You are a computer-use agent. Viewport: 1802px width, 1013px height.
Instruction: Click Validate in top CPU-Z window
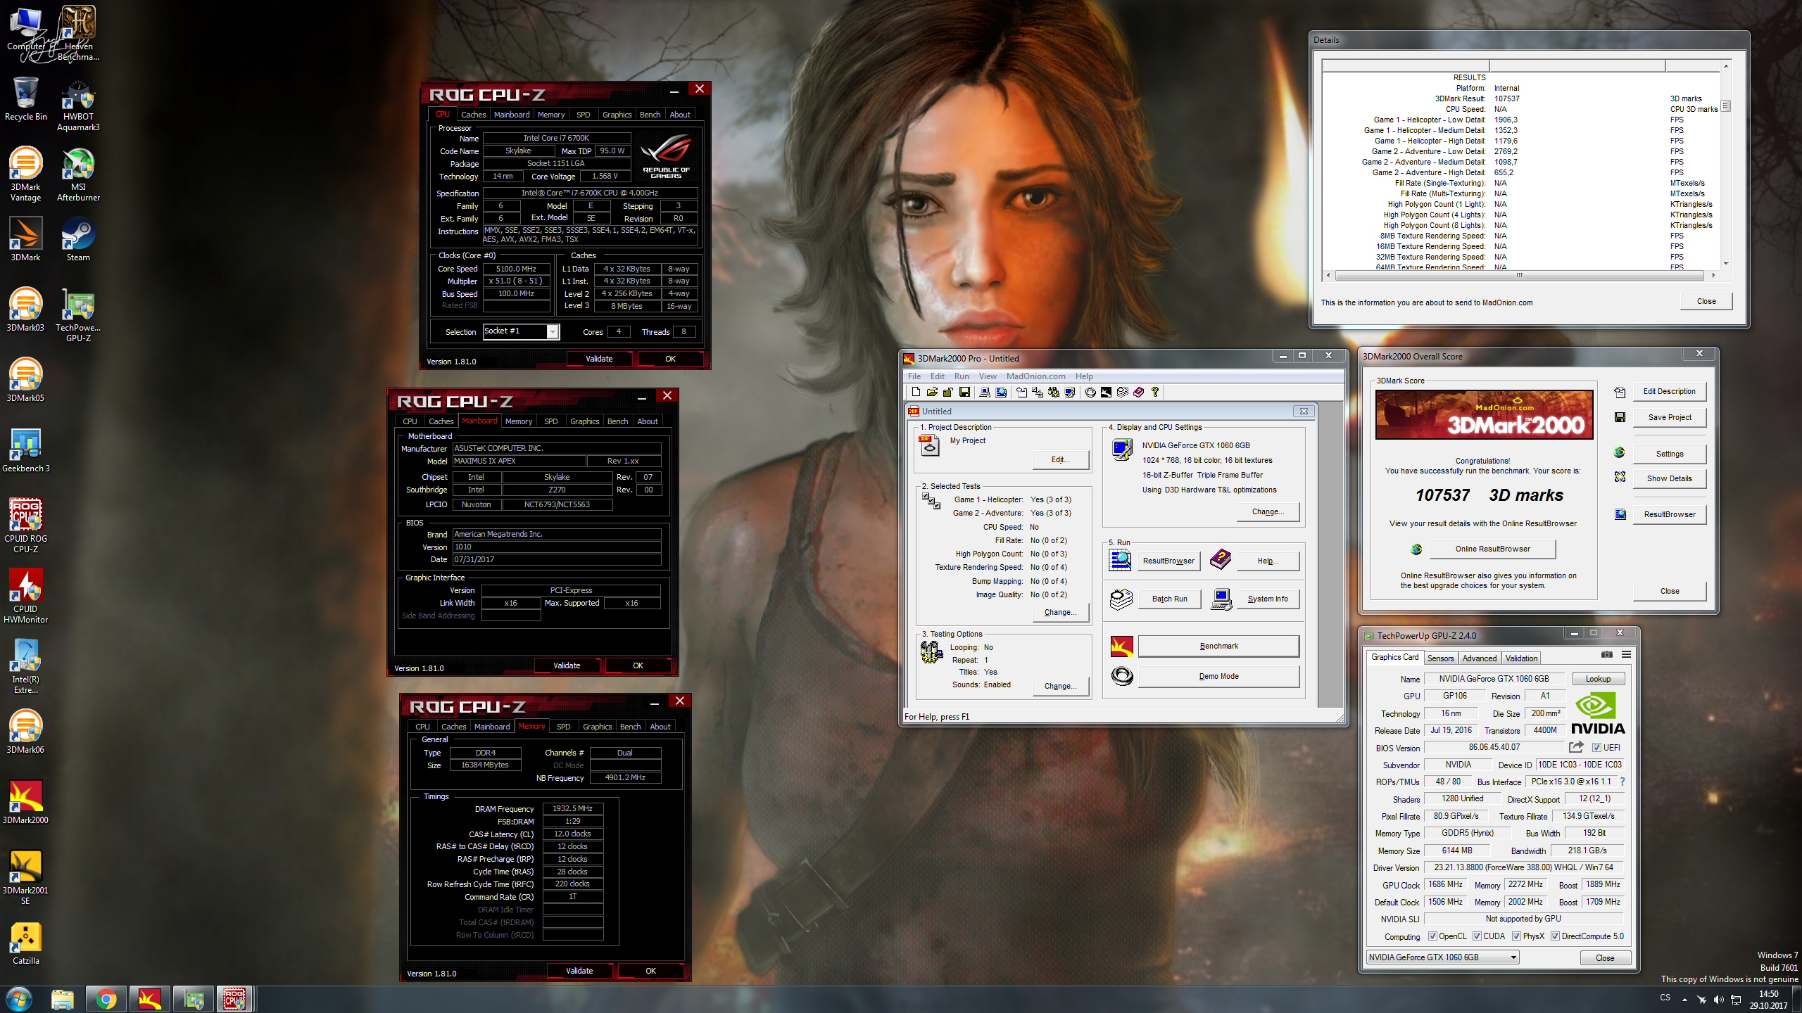pyautogui.click(x=599, y=359)
